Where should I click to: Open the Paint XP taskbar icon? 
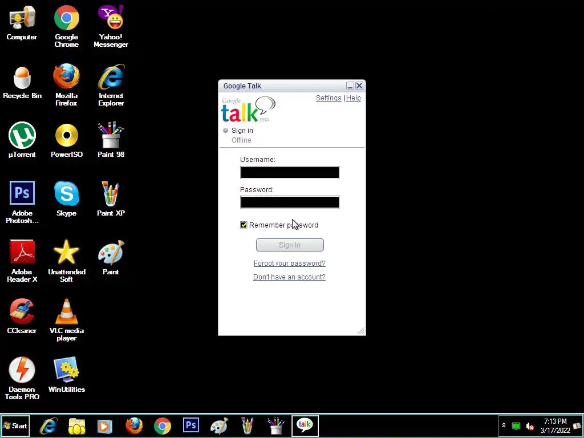[x=248, y=425]
